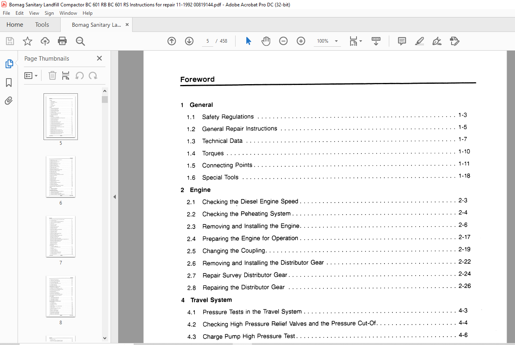Click the scrolling mode keyboard icon
The image size is (515, 345).
376,41
